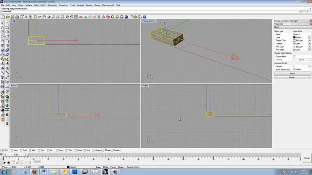Toggle Ortho in the status bar

pos(105,167)
